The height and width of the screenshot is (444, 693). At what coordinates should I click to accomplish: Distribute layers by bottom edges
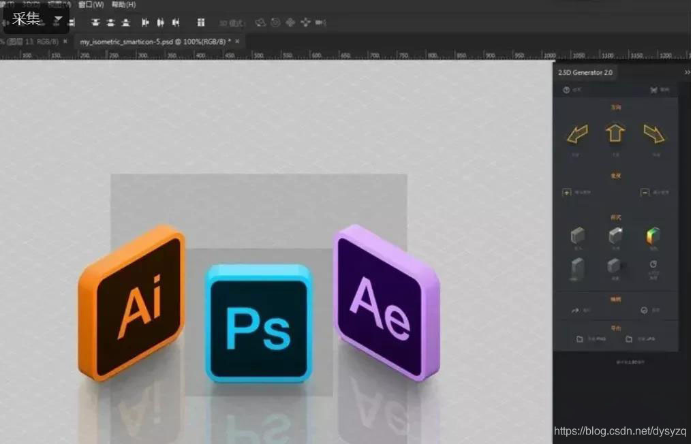[x=125, y=22]
